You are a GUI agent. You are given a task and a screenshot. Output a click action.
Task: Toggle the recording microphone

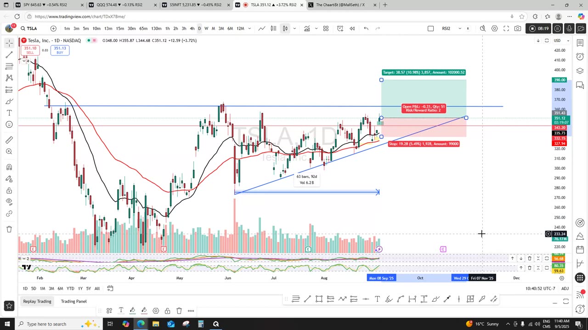click(x=569, y=28)
